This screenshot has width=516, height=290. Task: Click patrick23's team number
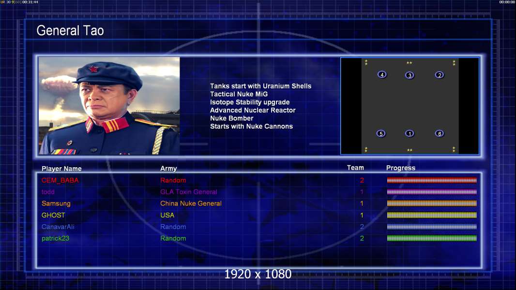[x=362, y=238]
